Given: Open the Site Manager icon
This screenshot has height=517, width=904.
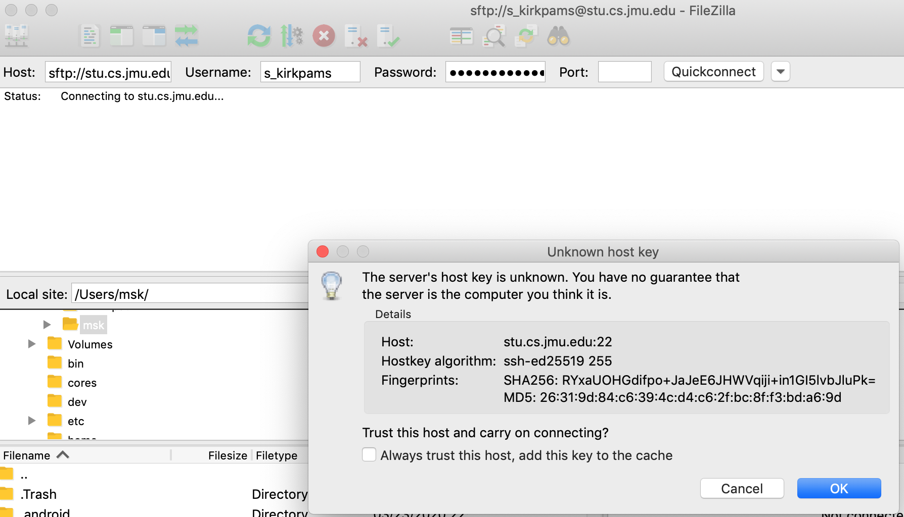Looking at the screenshot, I should 17,36.
